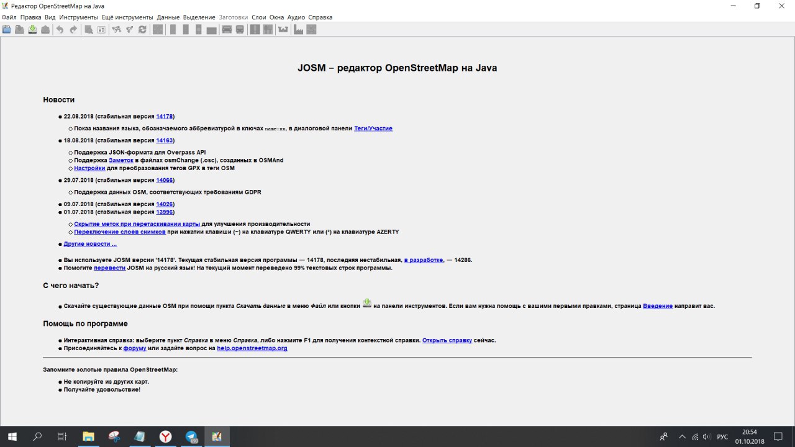Follow the Заметок link
This screenshot has width=795, height=447.
coord(121,160)
